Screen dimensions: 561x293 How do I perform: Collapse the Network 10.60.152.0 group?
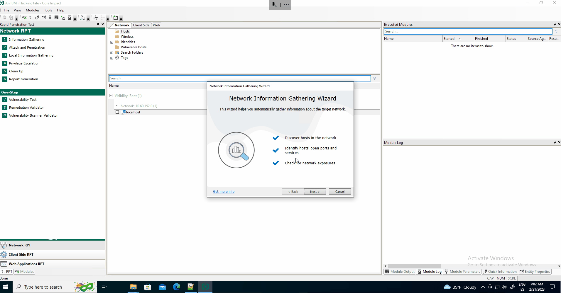click(x=116, y=106)
